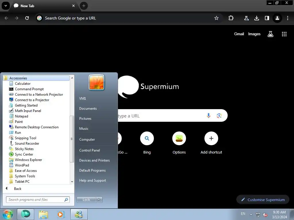Open Calculator from Accessories

pyautogui.click(x=22, y=84)
